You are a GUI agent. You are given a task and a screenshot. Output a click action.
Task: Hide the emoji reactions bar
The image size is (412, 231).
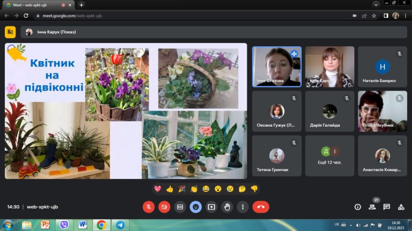(196, 207)
